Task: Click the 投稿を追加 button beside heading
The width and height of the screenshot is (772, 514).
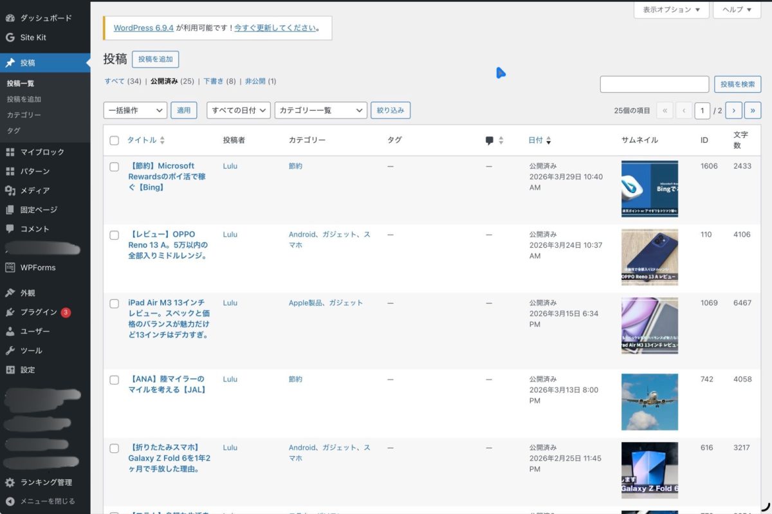Action: pos(155,59)
